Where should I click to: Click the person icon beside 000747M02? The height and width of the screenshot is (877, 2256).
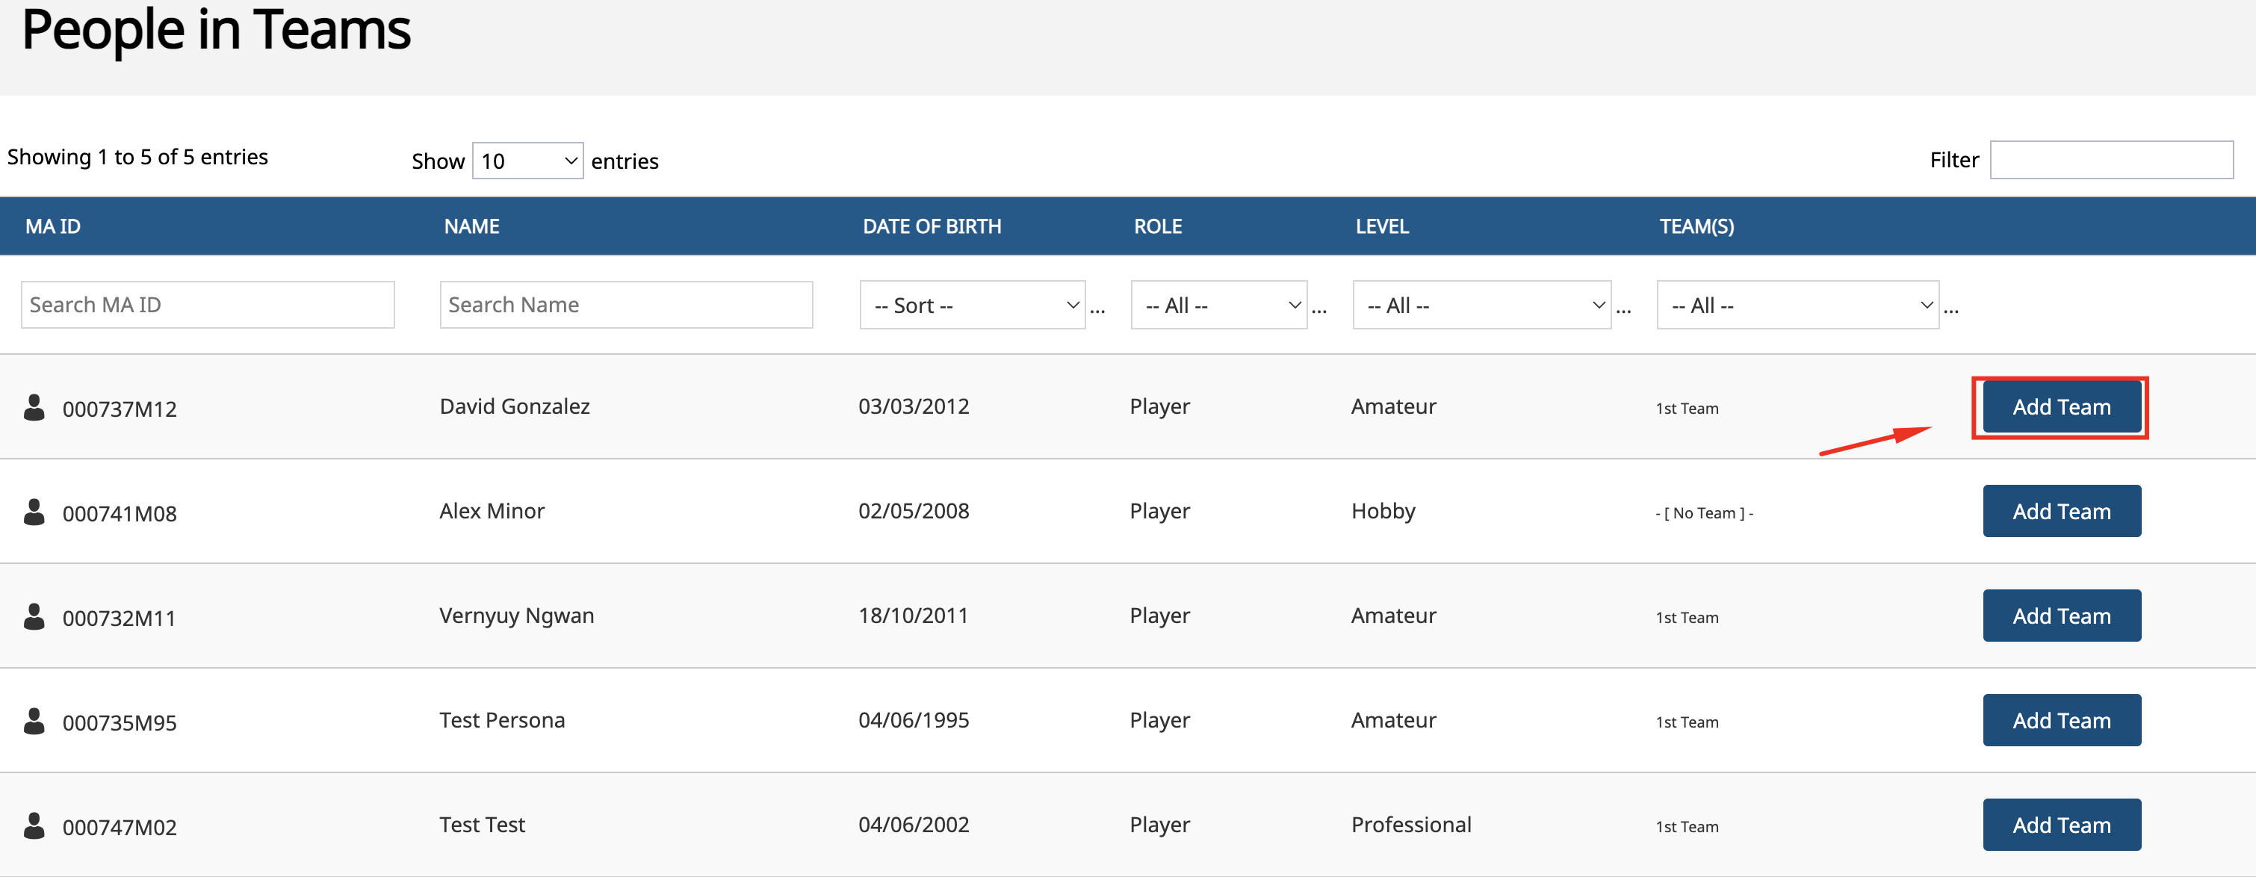point(34,825)
